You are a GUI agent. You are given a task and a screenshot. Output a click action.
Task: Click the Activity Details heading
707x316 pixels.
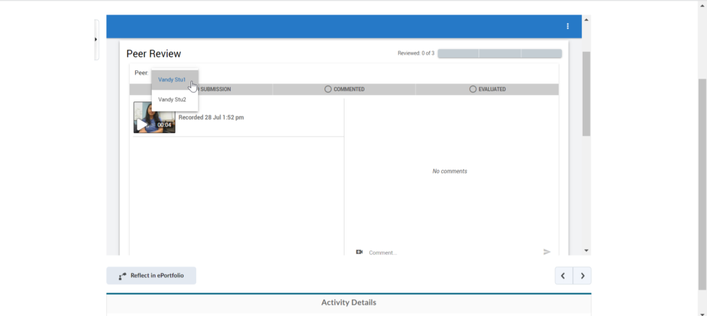click(349, 302)
